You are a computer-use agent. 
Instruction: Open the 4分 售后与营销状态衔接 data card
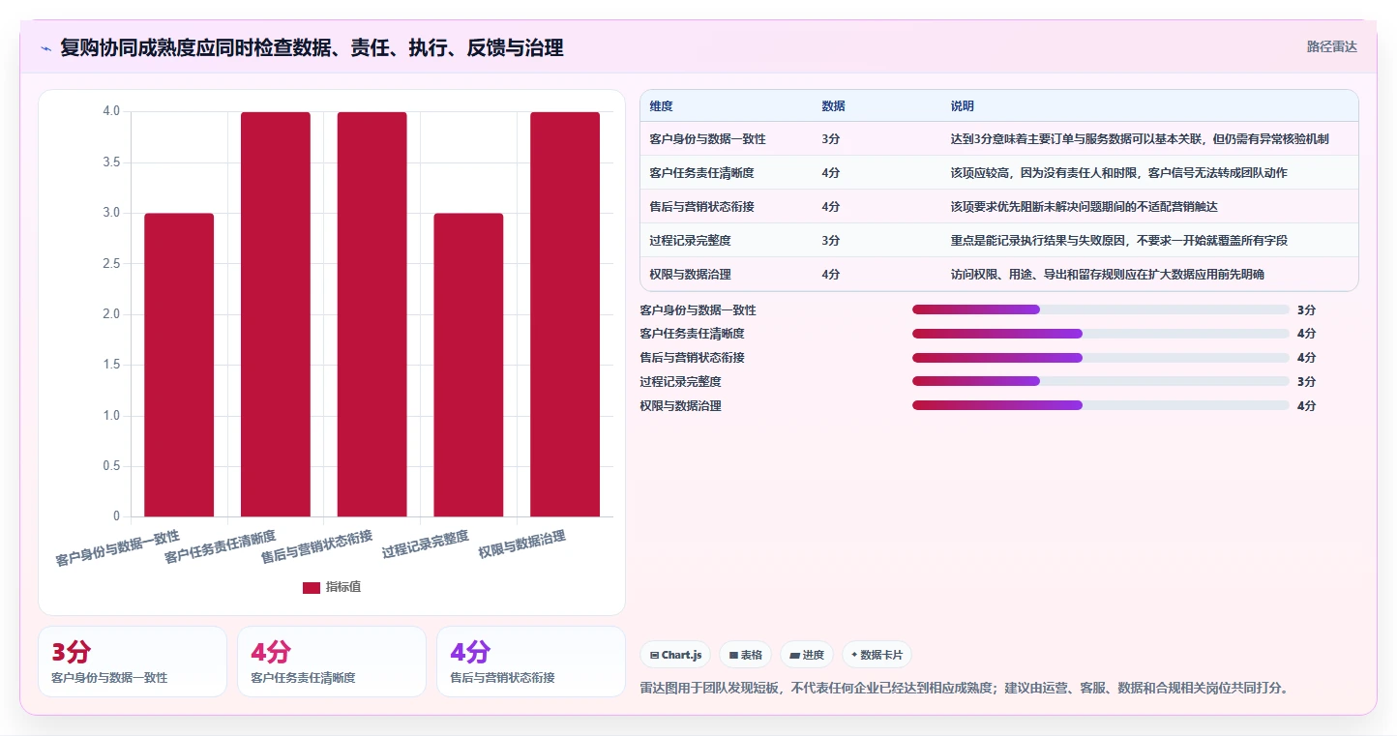(531, 662)
